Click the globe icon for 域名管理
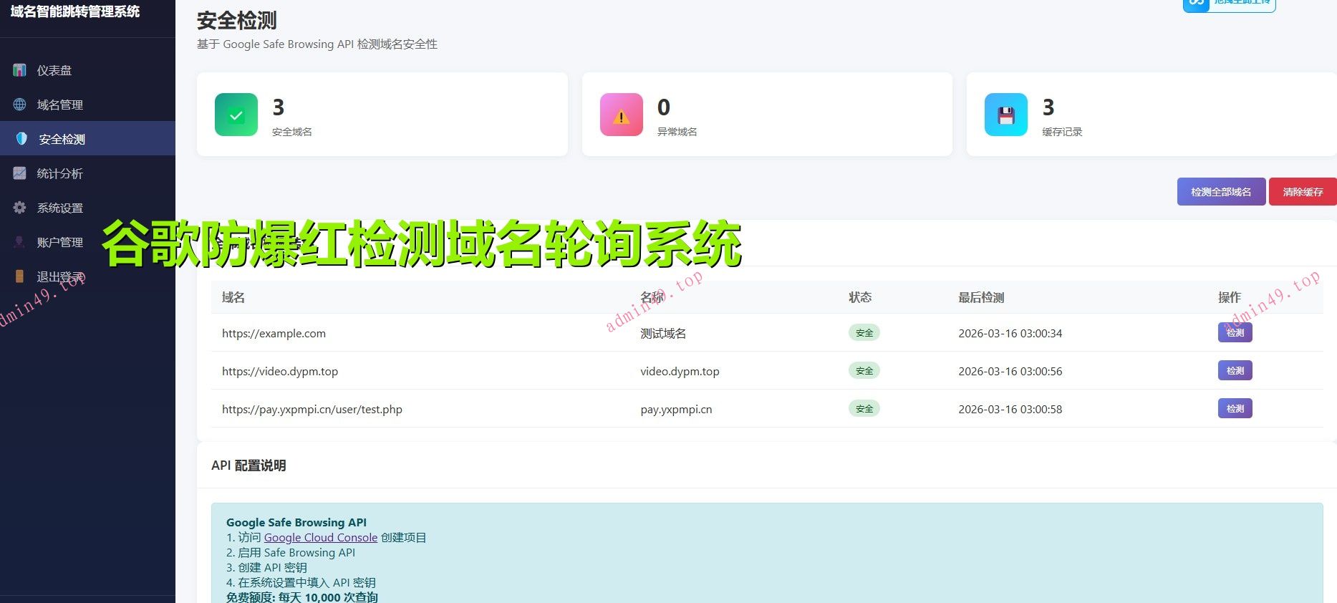 pos(20,105)
